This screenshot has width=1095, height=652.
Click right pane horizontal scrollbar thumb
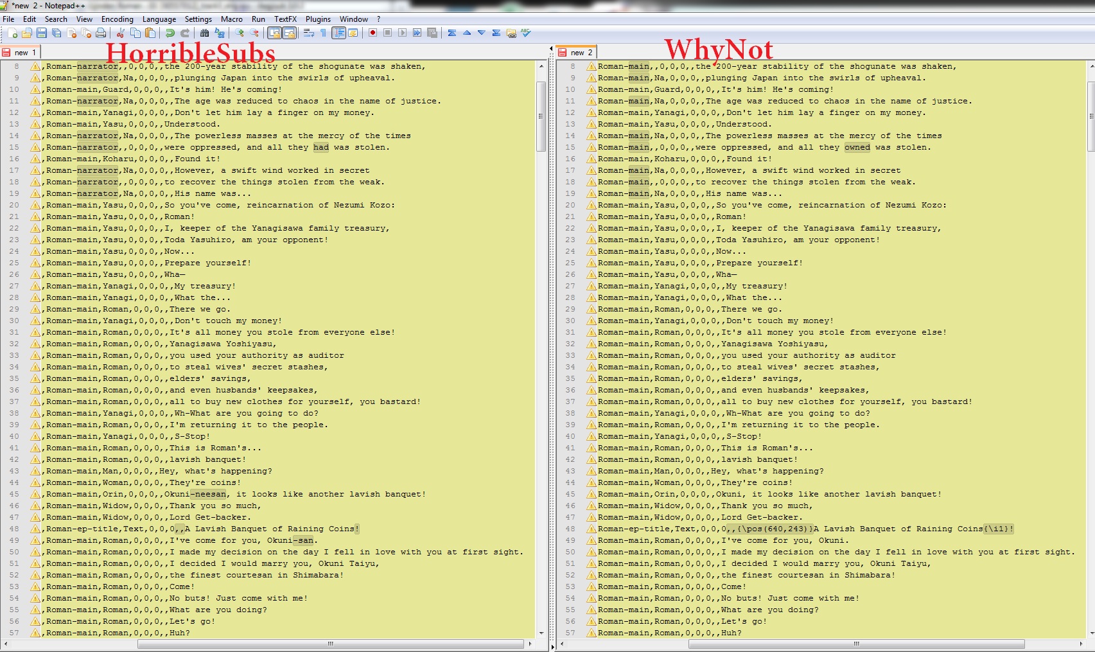click(855, 643)
